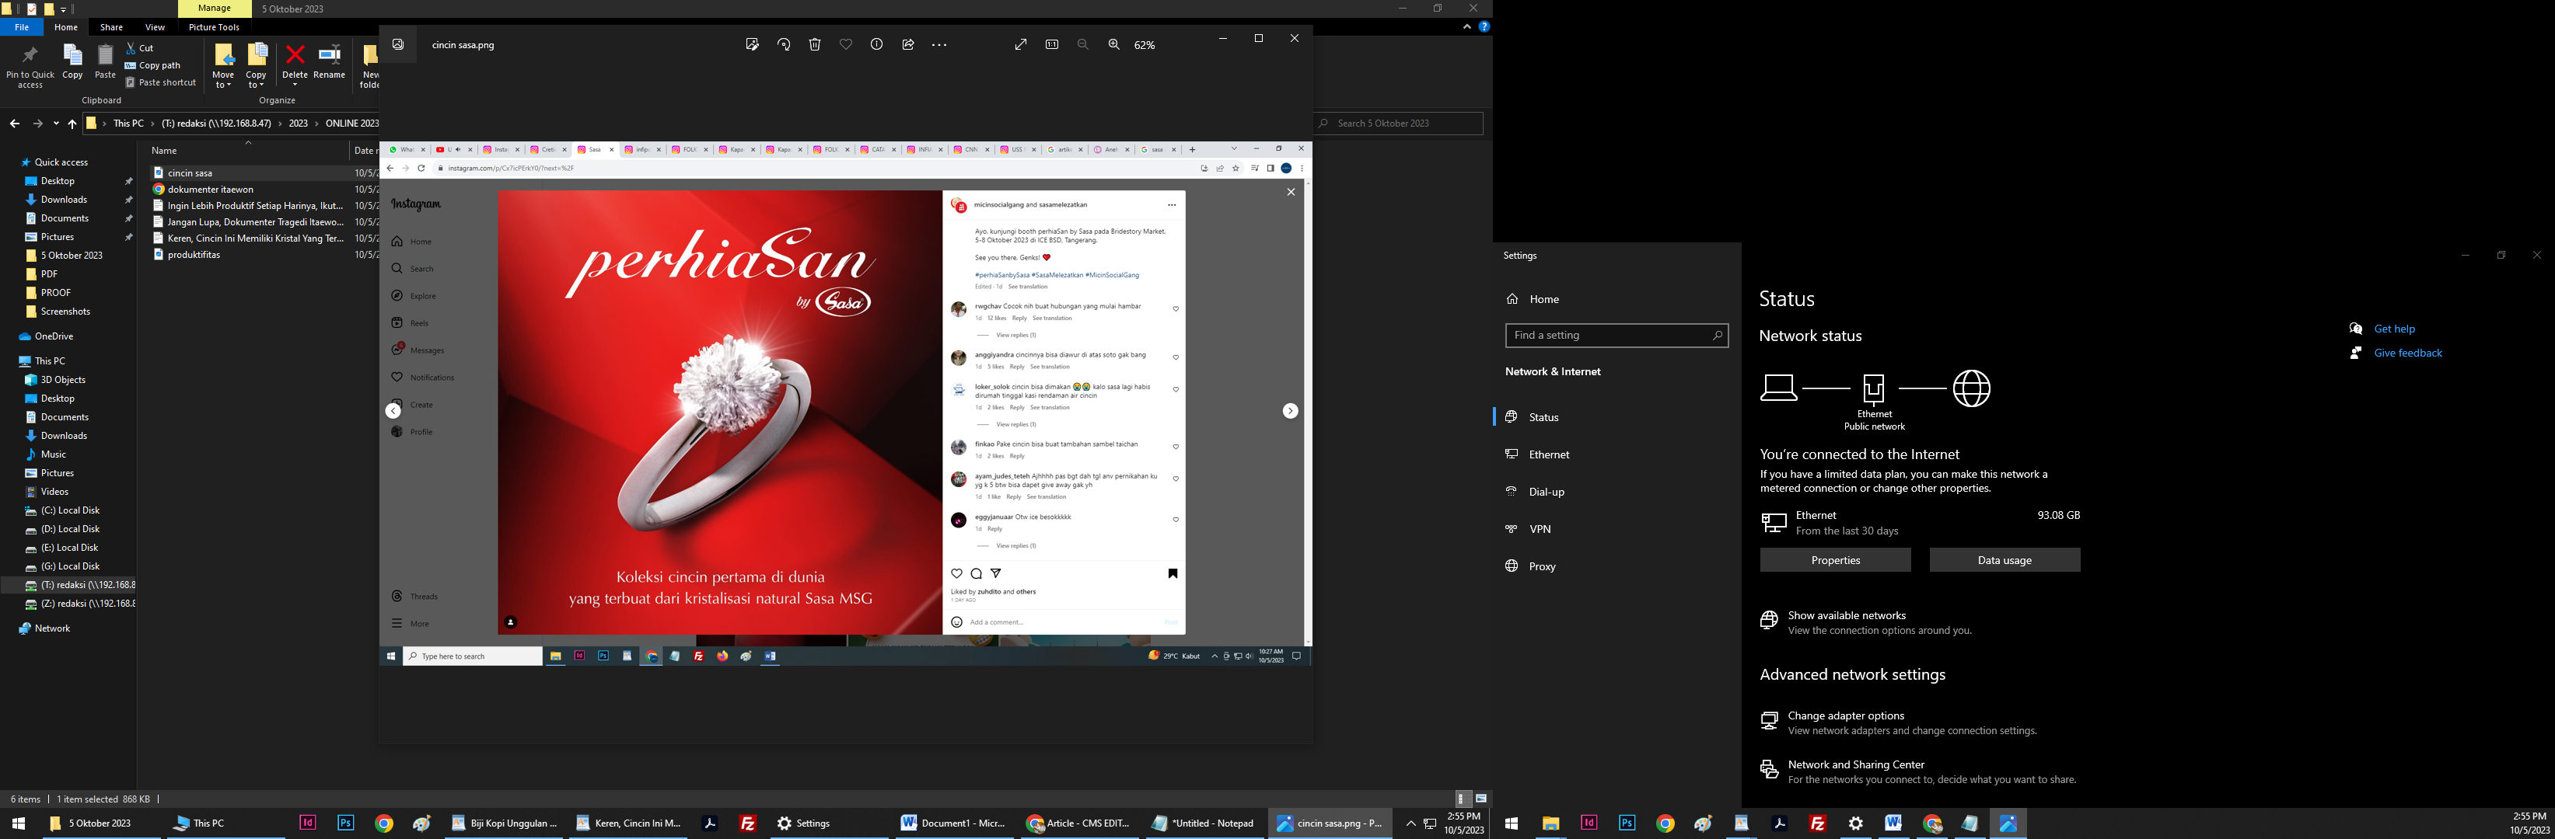The height and width of the screenshot is (839, 2555).
Task: Click the Find a setting search box
Action: pos(1617,336)
